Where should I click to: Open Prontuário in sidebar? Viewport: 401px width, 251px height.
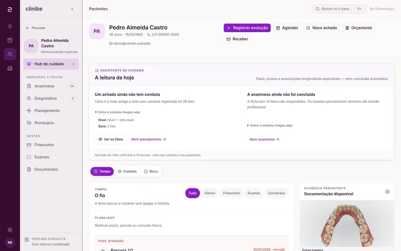coord(51,123)
